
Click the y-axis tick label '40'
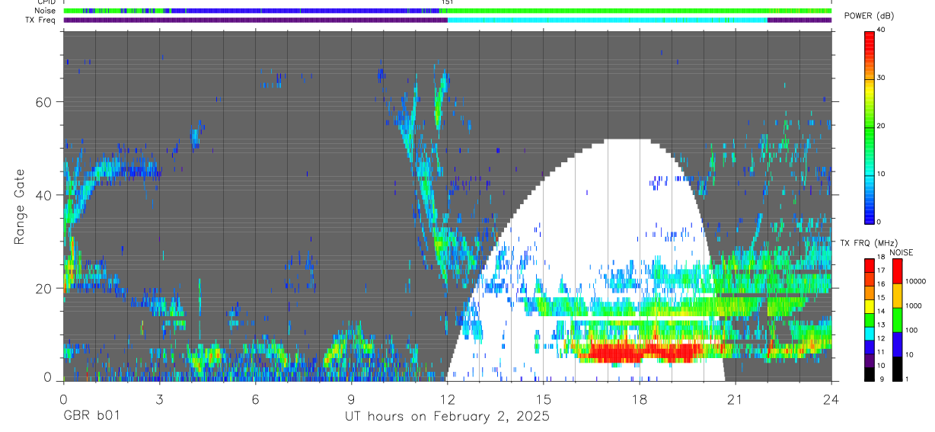45,195
